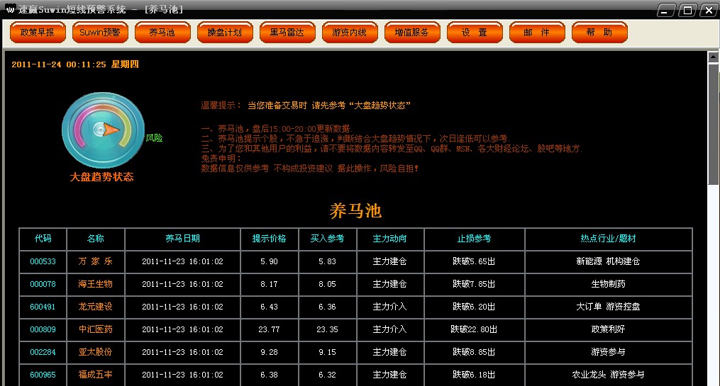Click the 帮助 button
Viewport: 720px width, 386px height.
pos(599,33)
